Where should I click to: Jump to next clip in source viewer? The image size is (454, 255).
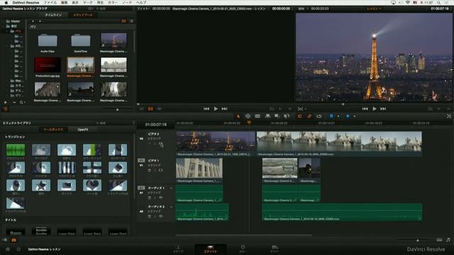click(224, 108)
